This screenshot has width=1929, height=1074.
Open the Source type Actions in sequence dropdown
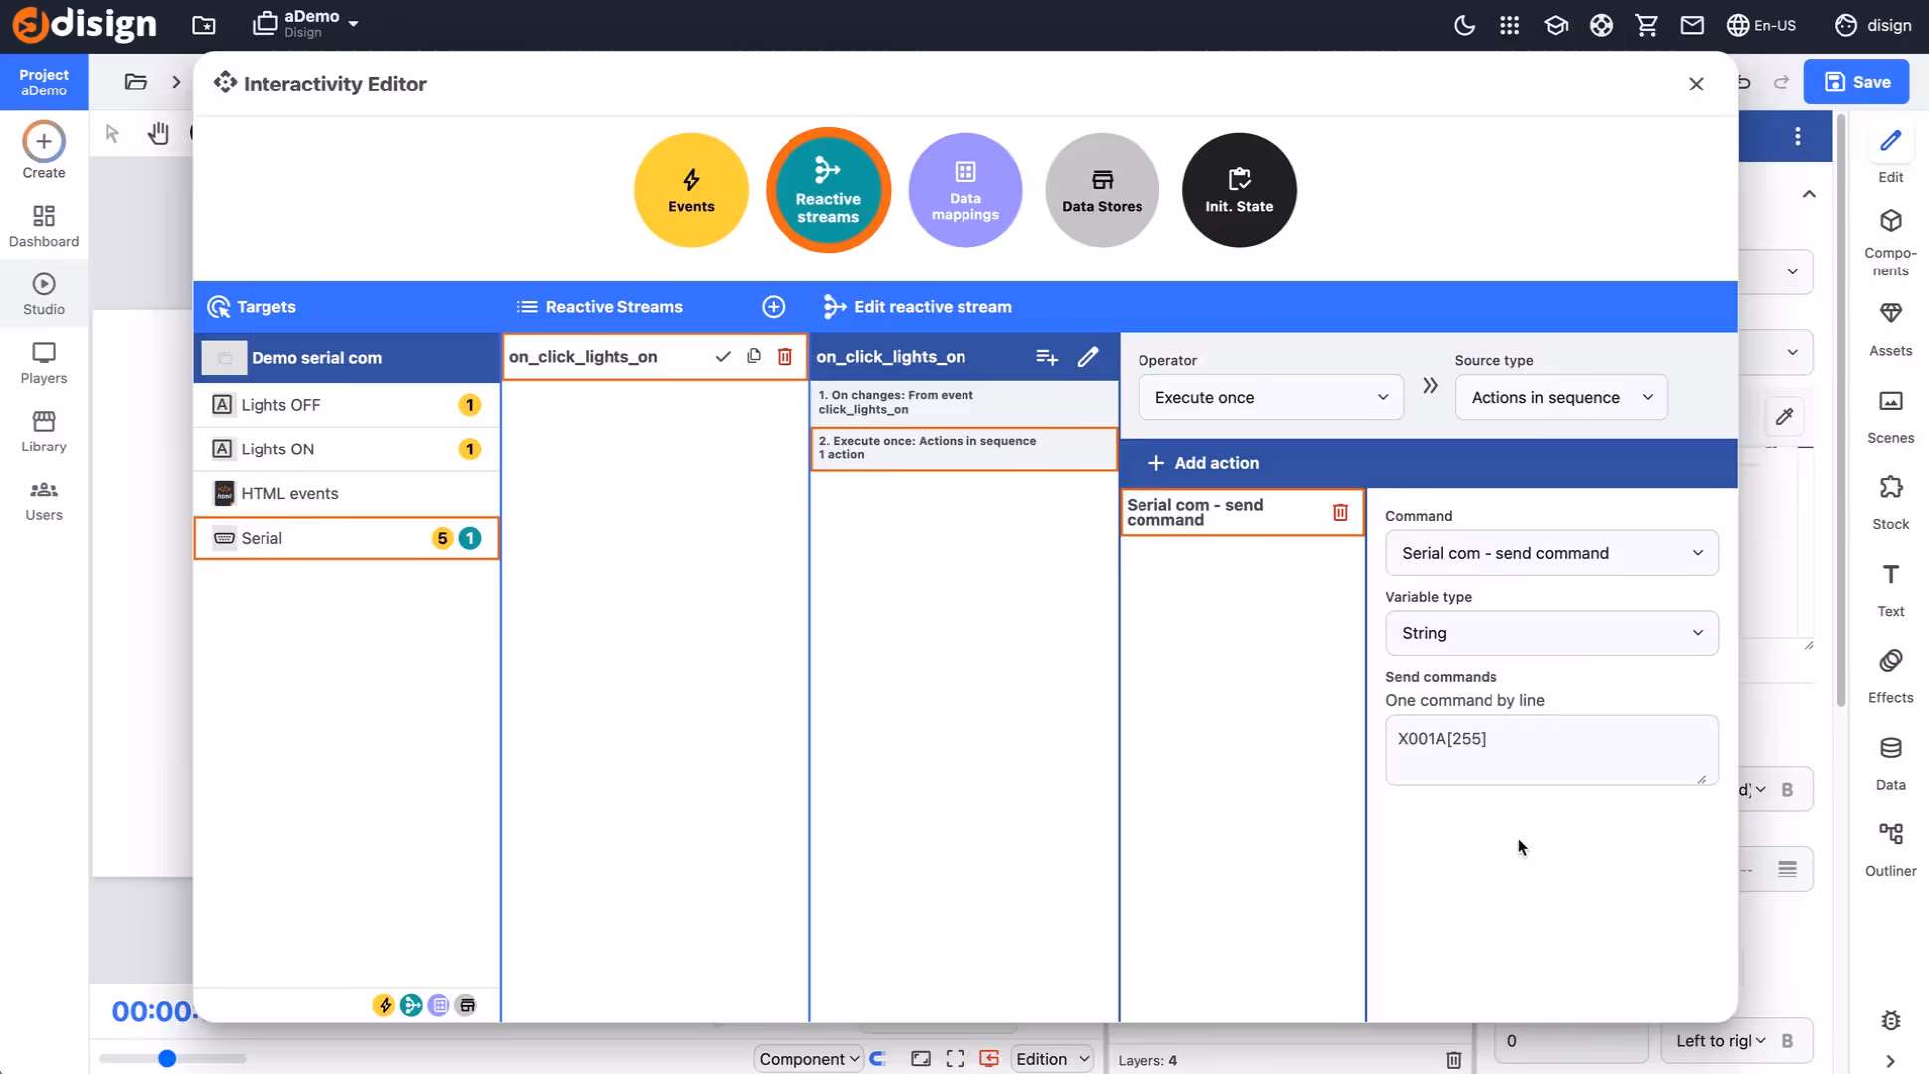pyautogui.click(x=1559, y=397)
